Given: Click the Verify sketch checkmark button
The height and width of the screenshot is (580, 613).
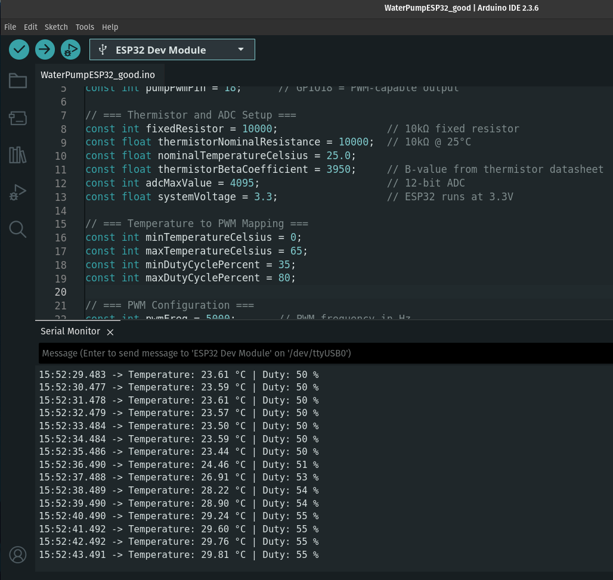Looking at the screenshot, I should click(x=19, y=49).
